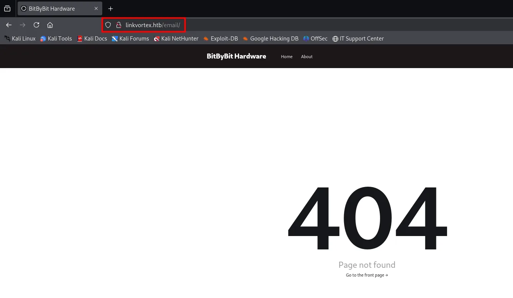513x298 pixels.
Task: View site connection security padlock
Action: click(119, 25)
